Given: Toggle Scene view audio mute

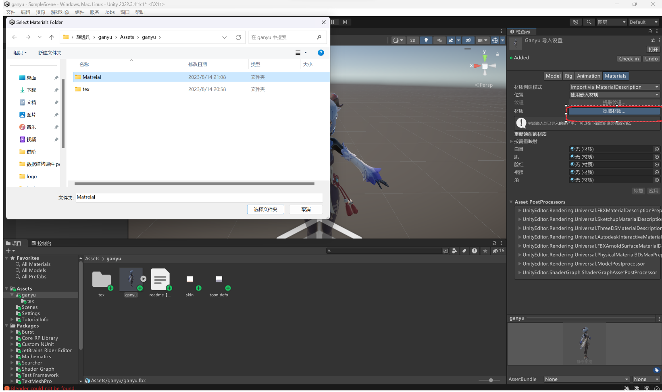Looking at the screenshot, I should (439, 40).
